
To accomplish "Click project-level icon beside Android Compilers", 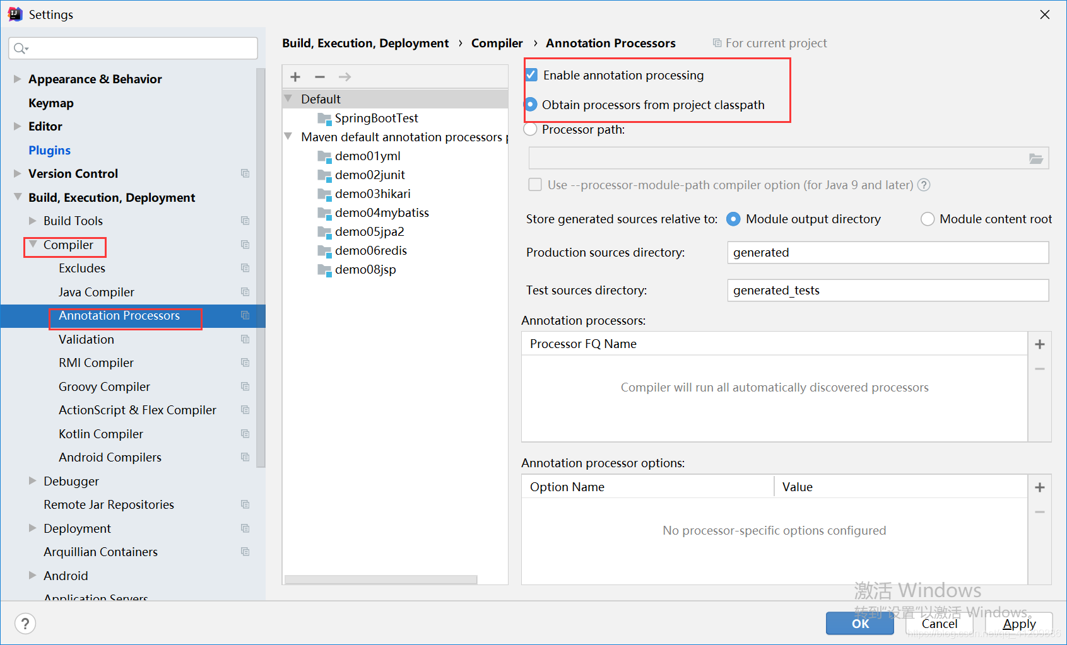I will click(245, 457).
